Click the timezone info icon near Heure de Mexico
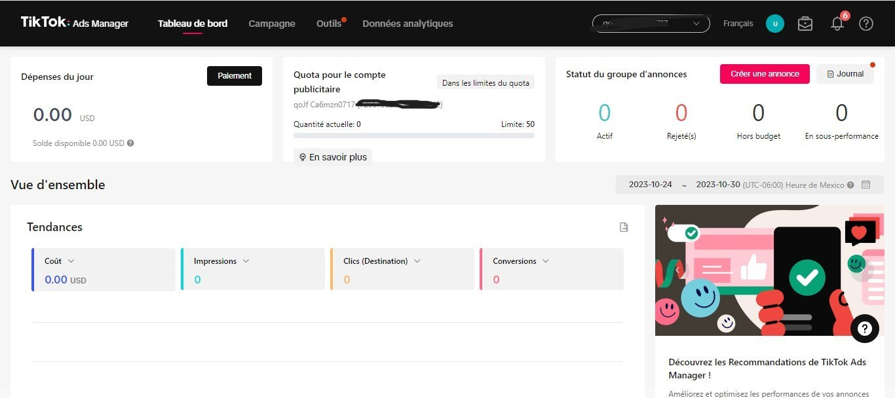This screenshot has height=398, width=895. pos(850,185)
